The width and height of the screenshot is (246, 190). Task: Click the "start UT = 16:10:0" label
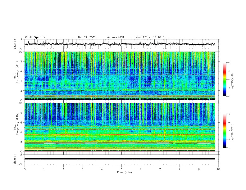[150, 37]
